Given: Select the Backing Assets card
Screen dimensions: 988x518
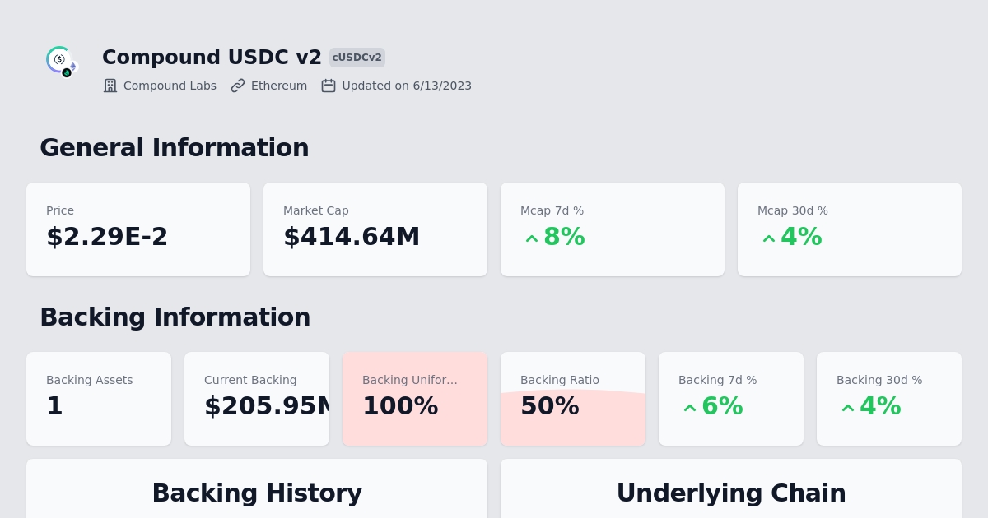Looking at the screenshot, I should click(x=99, y=399).
